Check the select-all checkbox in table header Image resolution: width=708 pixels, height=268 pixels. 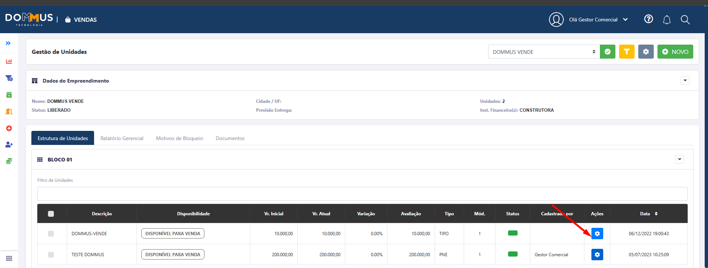pyautogui.click(x=51, y=214)
